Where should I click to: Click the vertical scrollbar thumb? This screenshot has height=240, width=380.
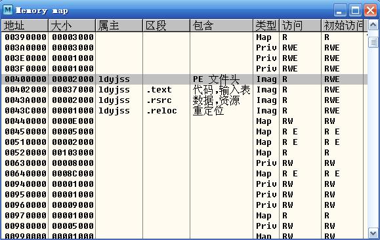(373, 43)
